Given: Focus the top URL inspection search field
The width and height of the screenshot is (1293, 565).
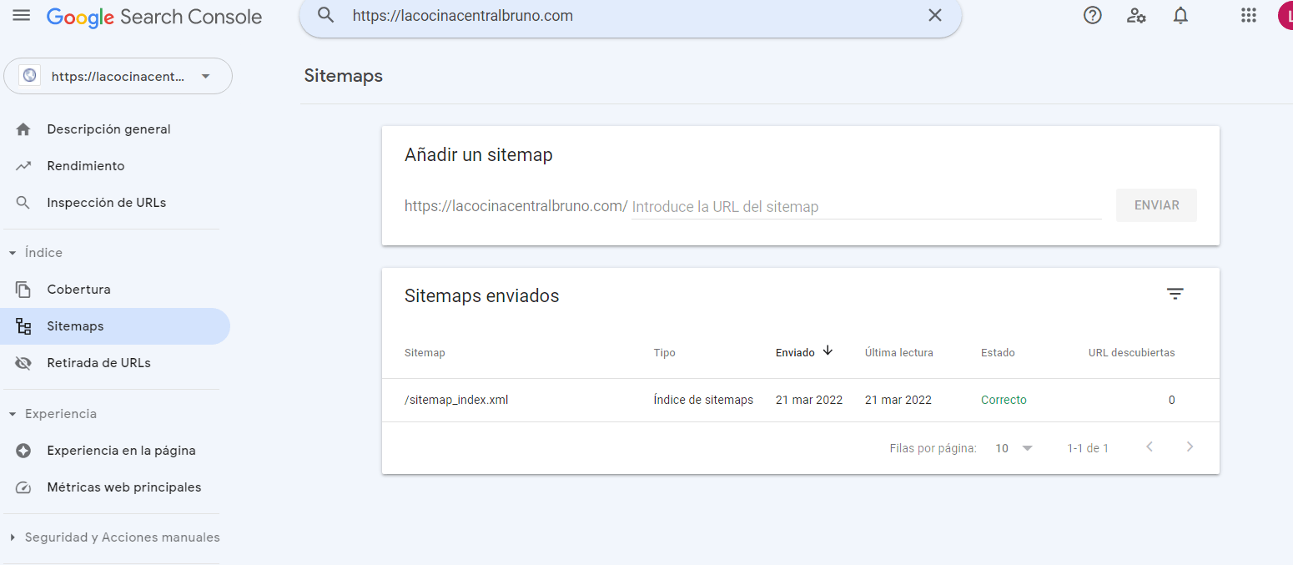Looking at the screenshot, I should 630,15.
